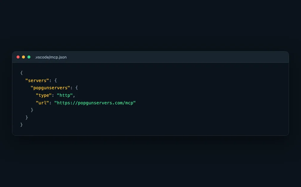The image size is (301, 187).
Task: Click the "type" key
Action: pyautogui.click(x=44, y=95)
